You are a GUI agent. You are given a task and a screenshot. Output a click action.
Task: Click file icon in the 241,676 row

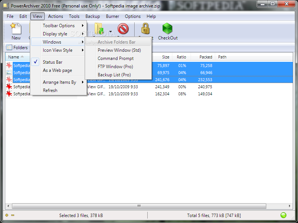point(9,79)
